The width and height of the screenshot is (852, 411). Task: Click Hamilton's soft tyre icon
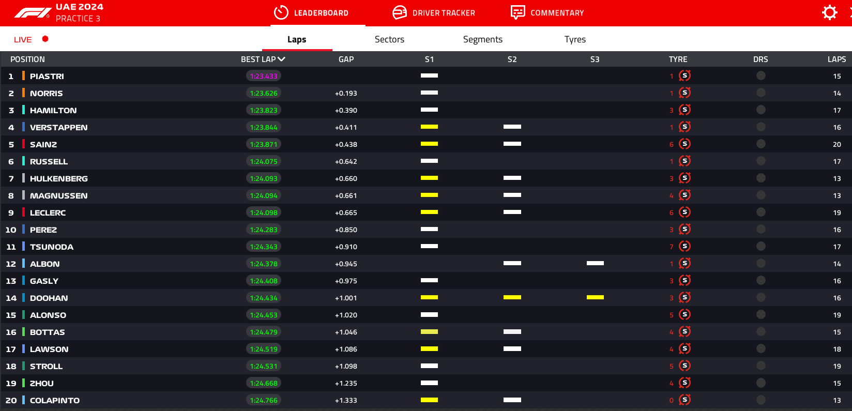684,110
